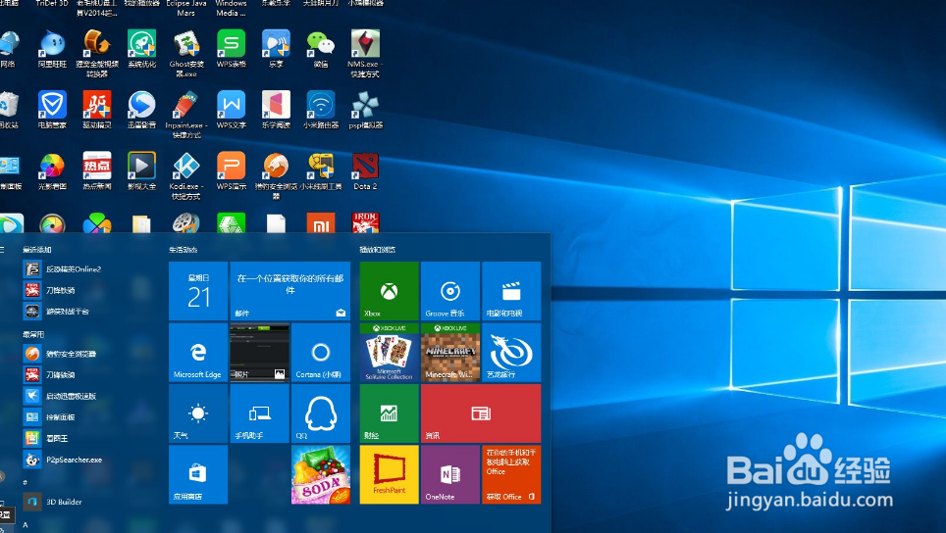Screen dimensions: 946x533
Task: Open the 邮件 mail tile
Action: tap(290, 291)
